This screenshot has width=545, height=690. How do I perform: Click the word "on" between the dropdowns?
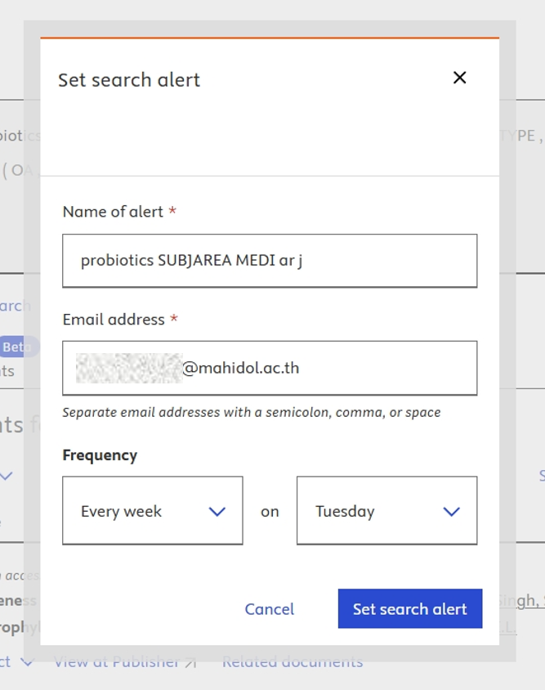point(270,512)
